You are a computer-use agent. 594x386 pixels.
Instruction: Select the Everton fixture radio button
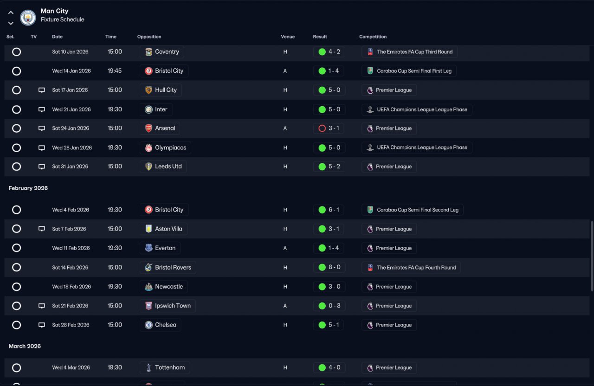tap(16, 248)
